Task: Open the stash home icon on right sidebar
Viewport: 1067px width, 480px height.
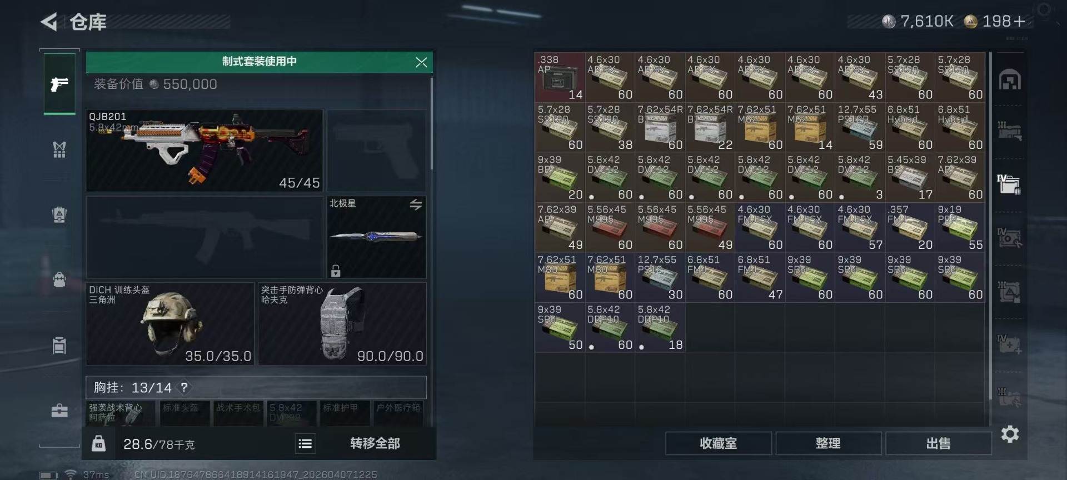Action: (x=1009, y=80)
